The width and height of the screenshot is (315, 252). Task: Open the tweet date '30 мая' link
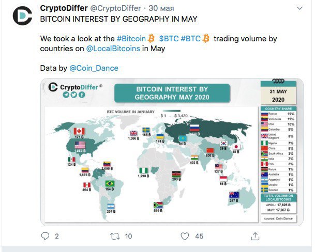pos(162,8)
